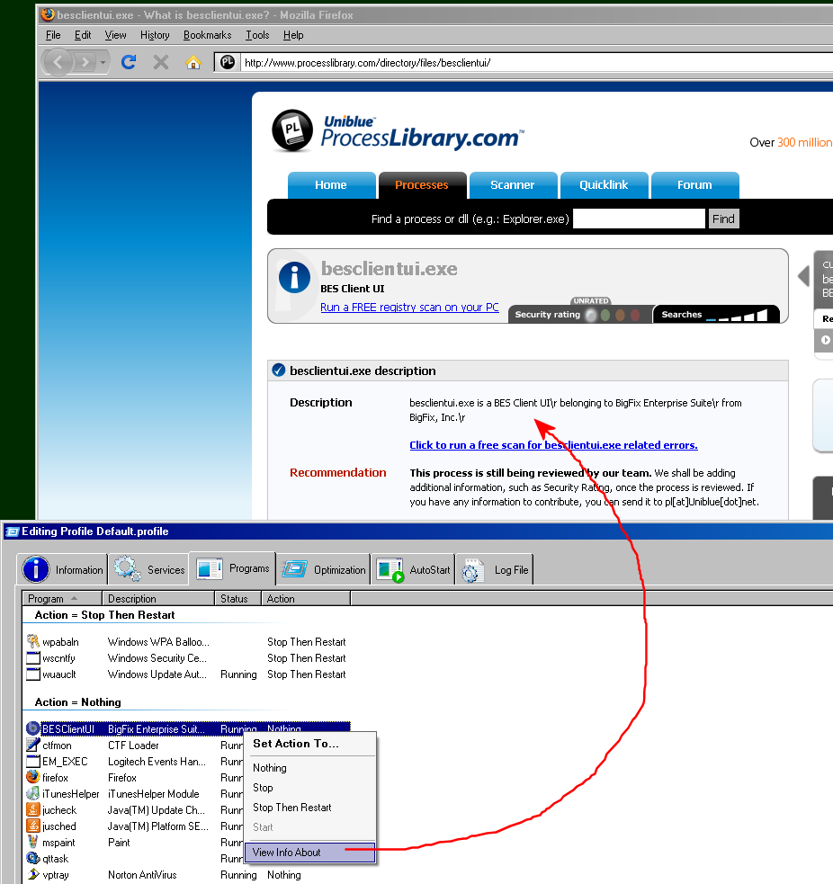Screen dimensions: 833x884
Task: Open the View menu in Firefox
Action: 116,35
